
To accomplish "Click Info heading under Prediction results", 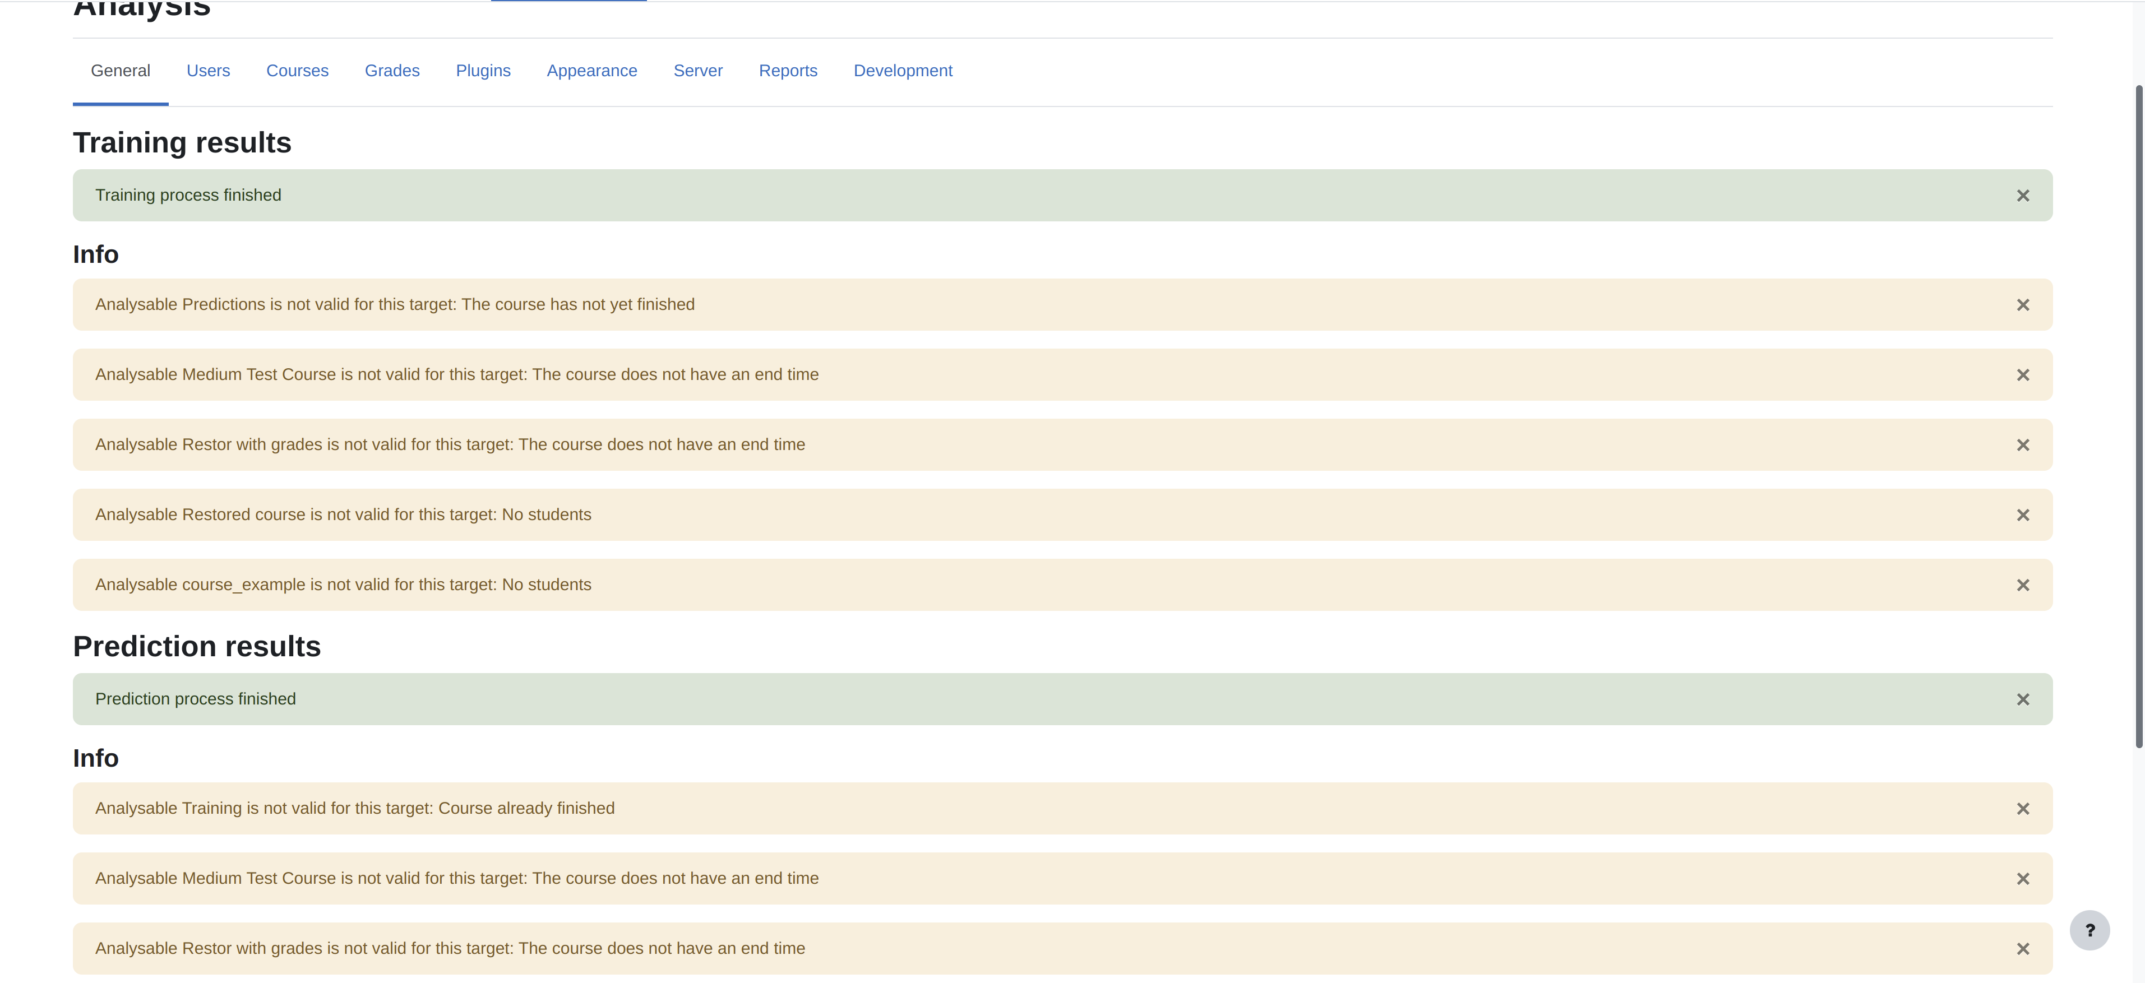I will 96,758.
